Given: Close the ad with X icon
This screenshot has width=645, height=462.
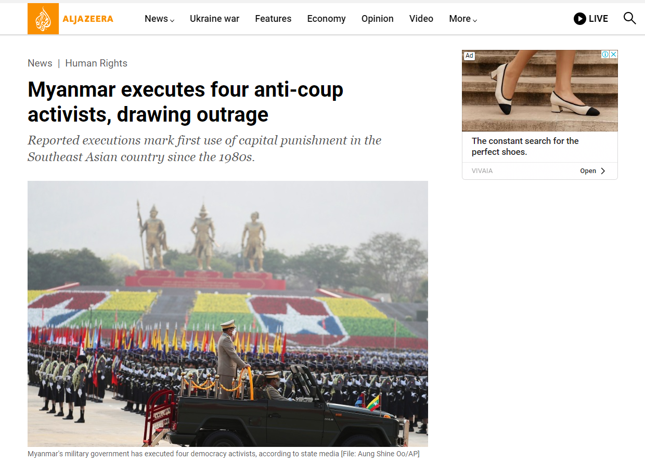Looking at the screenshot, I should point(614,55).
